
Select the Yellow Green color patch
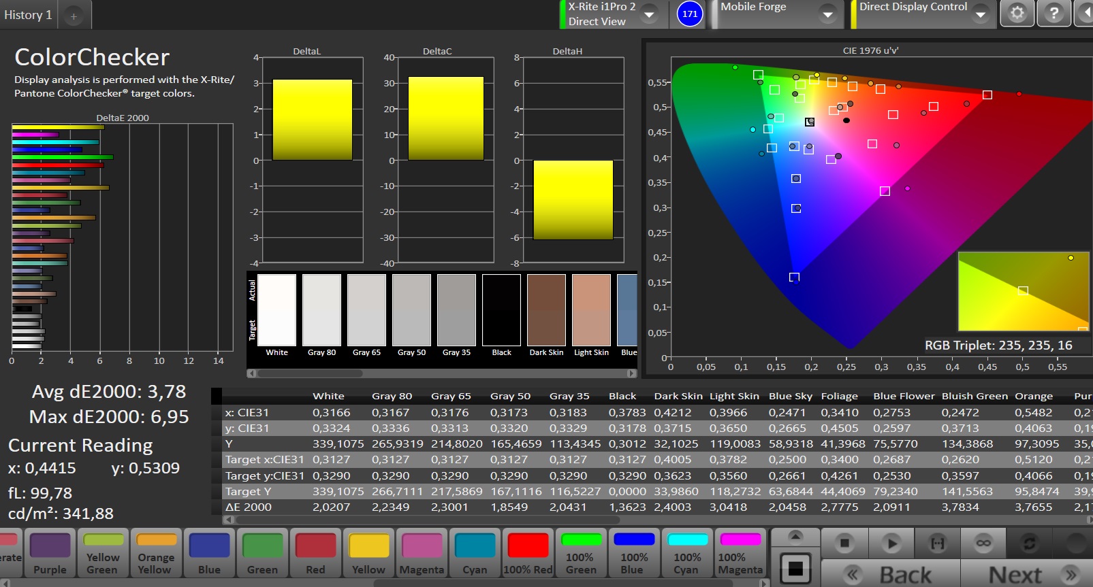pos(103,554)
